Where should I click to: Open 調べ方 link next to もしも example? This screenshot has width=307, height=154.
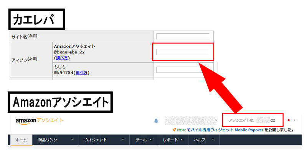tap(81, 73)
